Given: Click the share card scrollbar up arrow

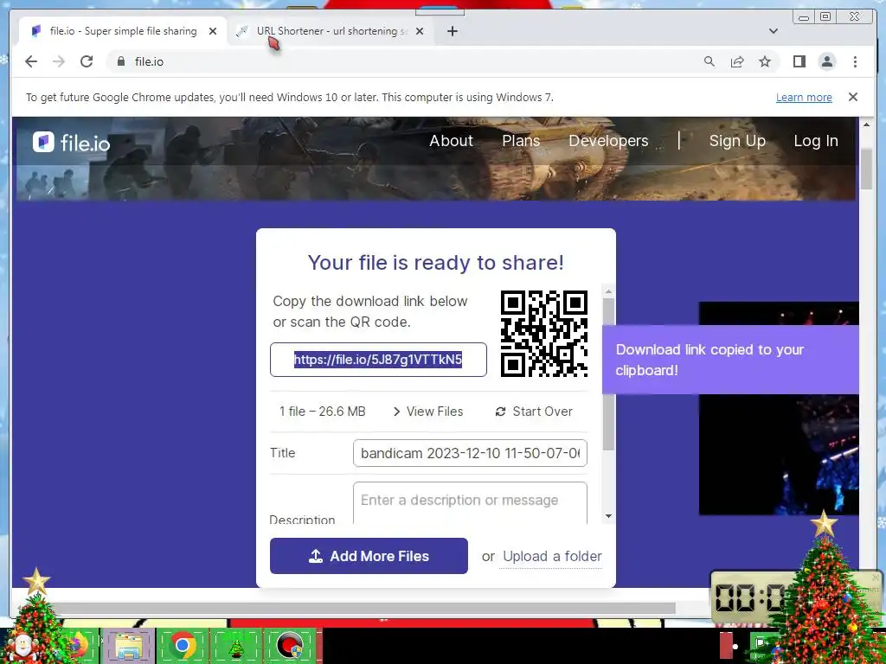Looking at the screenshot, I should (608, 291).
